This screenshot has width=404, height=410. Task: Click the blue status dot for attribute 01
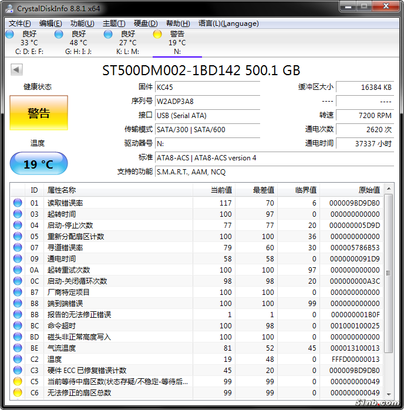[x=18, y=203]
